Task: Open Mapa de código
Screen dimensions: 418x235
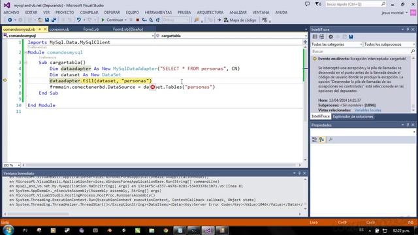Action: (240, 20)
